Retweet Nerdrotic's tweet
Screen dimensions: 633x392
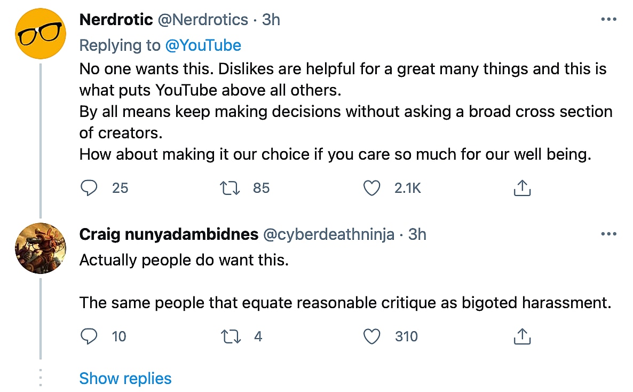230,188
